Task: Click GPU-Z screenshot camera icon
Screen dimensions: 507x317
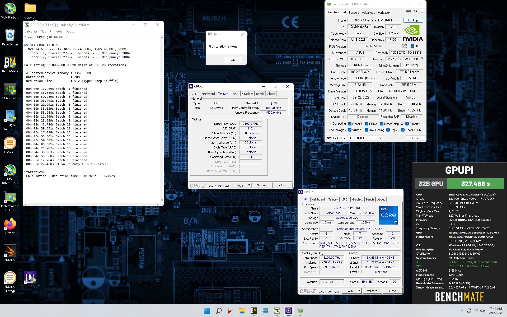Action: click(x=409, y=11)
